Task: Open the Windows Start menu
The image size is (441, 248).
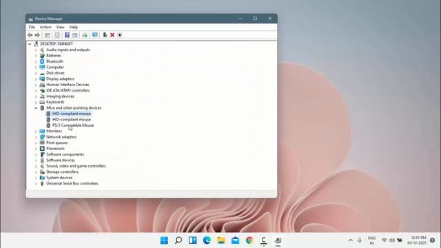Action: tap(164, 240)
